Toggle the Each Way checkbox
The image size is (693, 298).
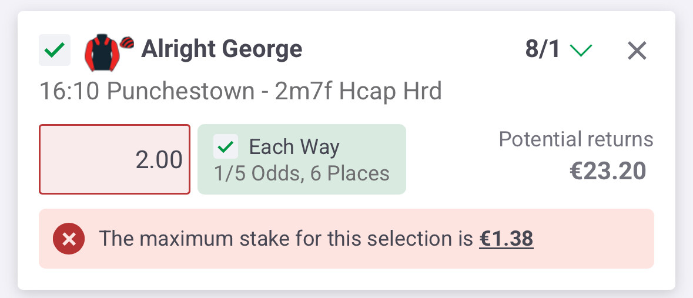[x=226, y=147]
